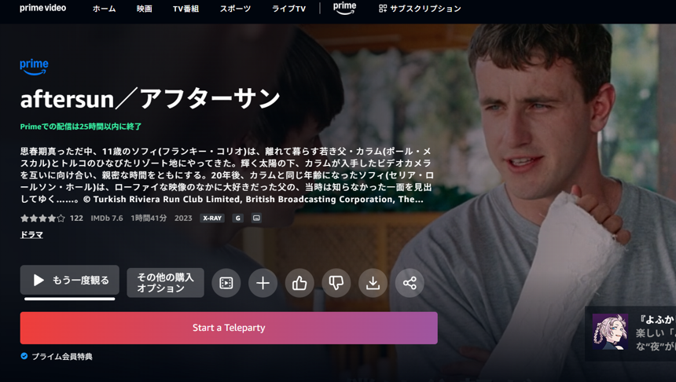Go to the スポーツ navigation item
The height and width of the screenshot is (382, 676).
click(x=235, y=9)
